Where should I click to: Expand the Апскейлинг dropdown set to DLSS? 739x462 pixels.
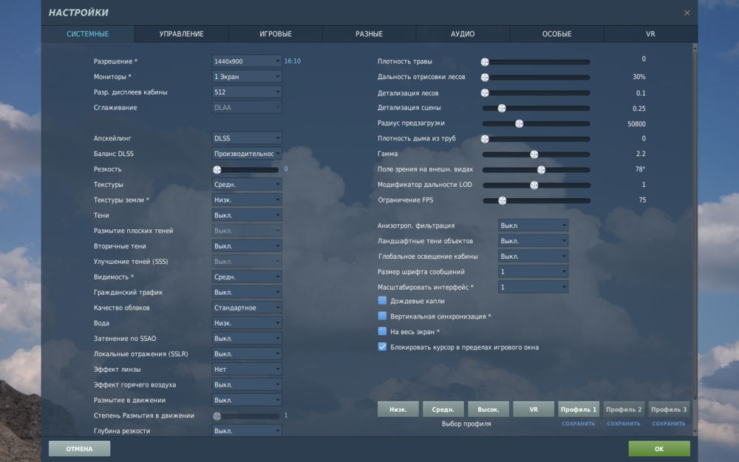pyautogui.click(x=247, y=138)
